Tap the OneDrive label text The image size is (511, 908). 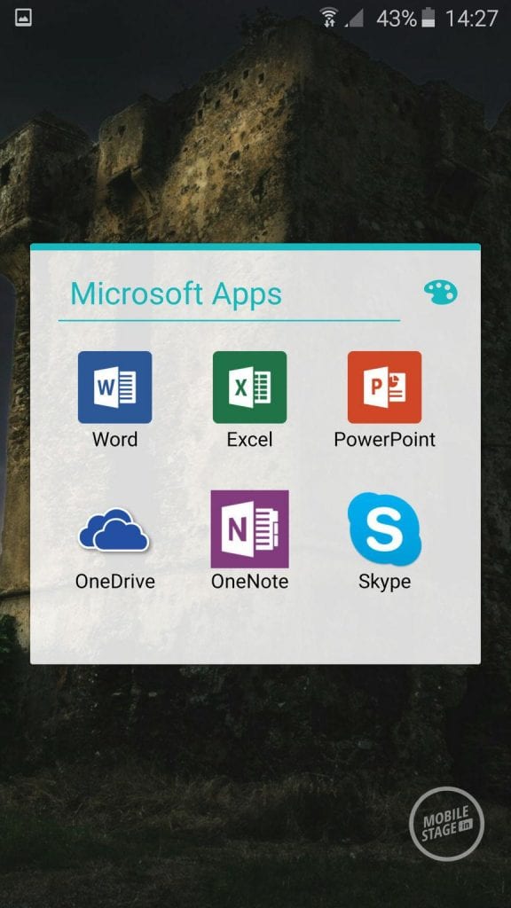click(114, 581)
